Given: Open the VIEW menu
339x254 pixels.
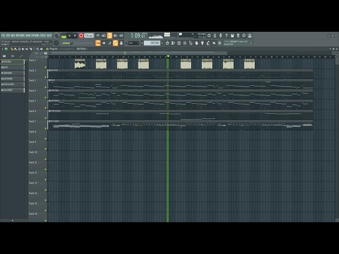Looking at the screenshot, I should 28,35.
